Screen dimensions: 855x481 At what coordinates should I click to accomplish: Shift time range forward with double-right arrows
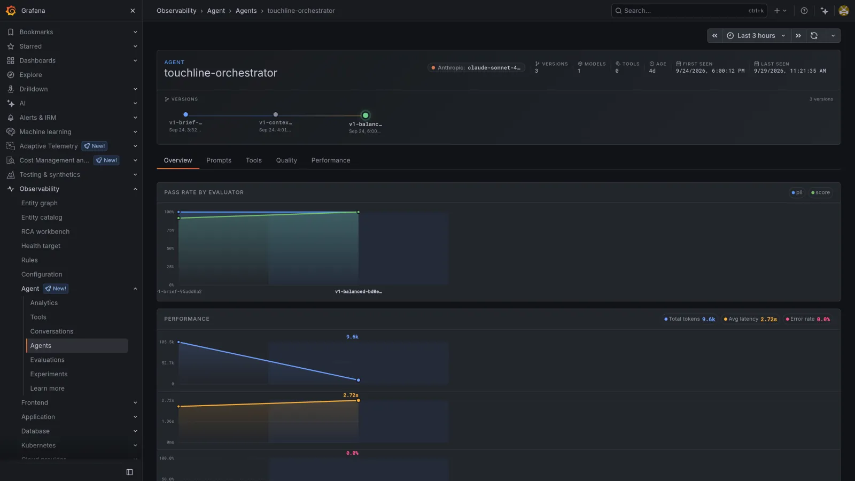(798, 36)
